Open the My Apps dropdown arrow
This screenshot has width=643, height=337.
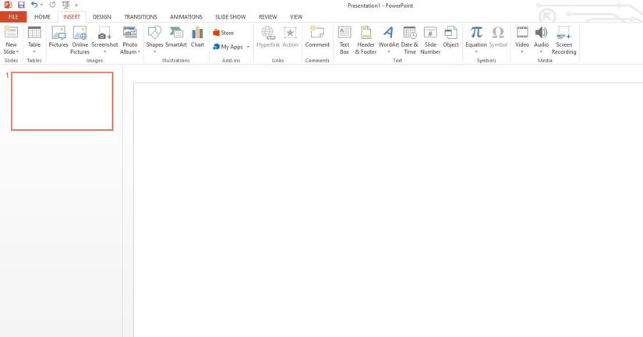tap(248, 47)
